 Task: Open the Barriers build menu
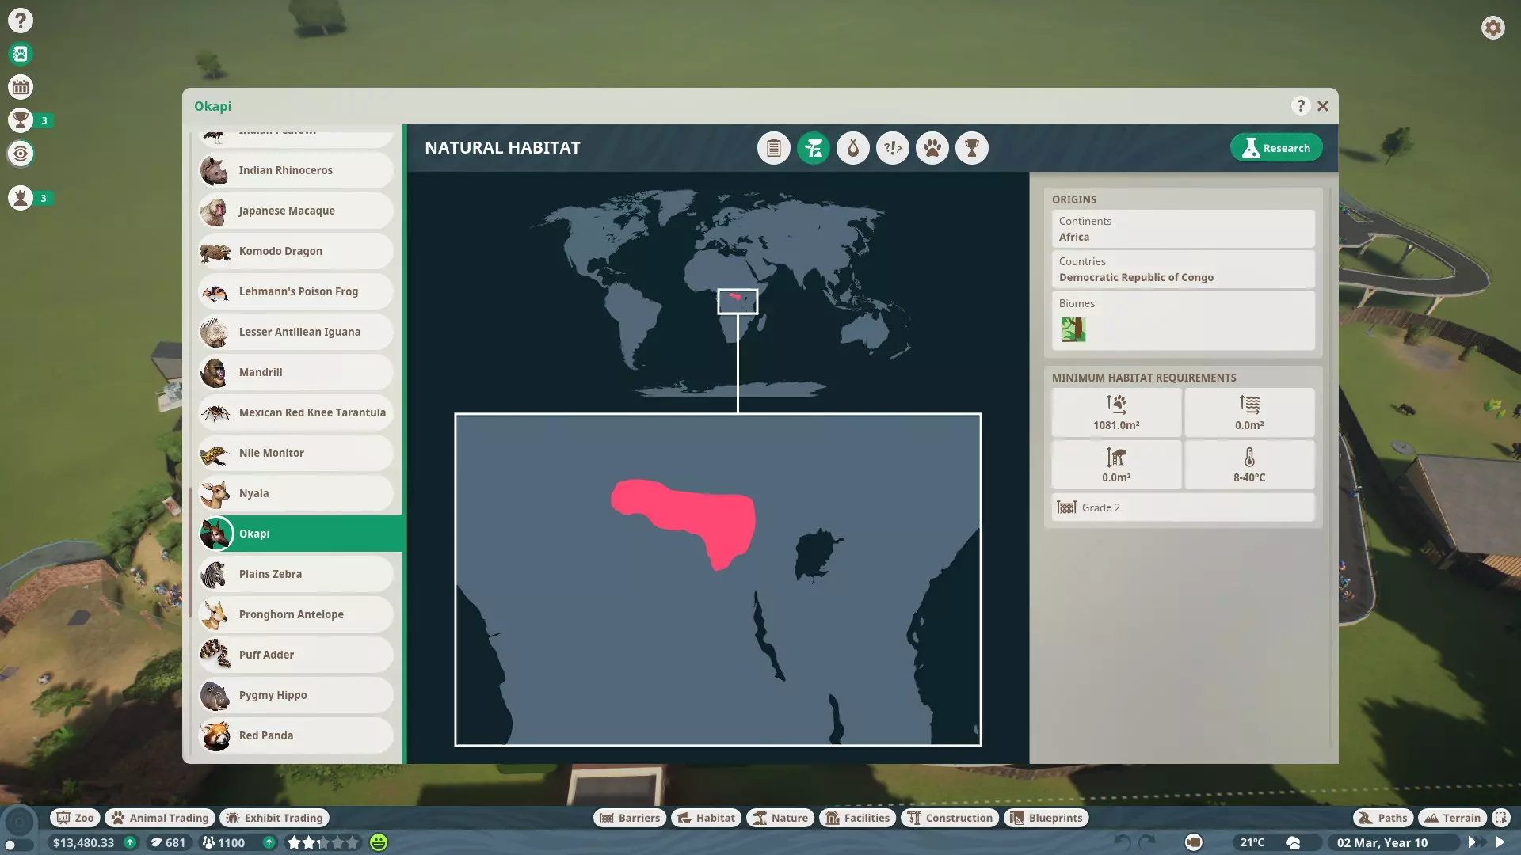pyautogui.click(x=630, y=818)
